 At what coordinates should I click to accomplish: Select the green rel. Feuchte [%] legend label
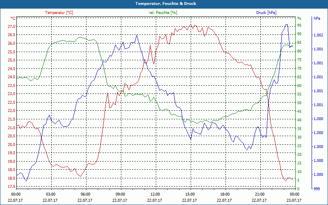(x=163, y=13)
